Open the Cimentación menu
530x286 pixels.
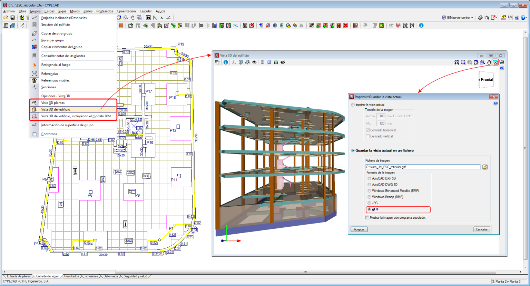(x=126, y=11)
